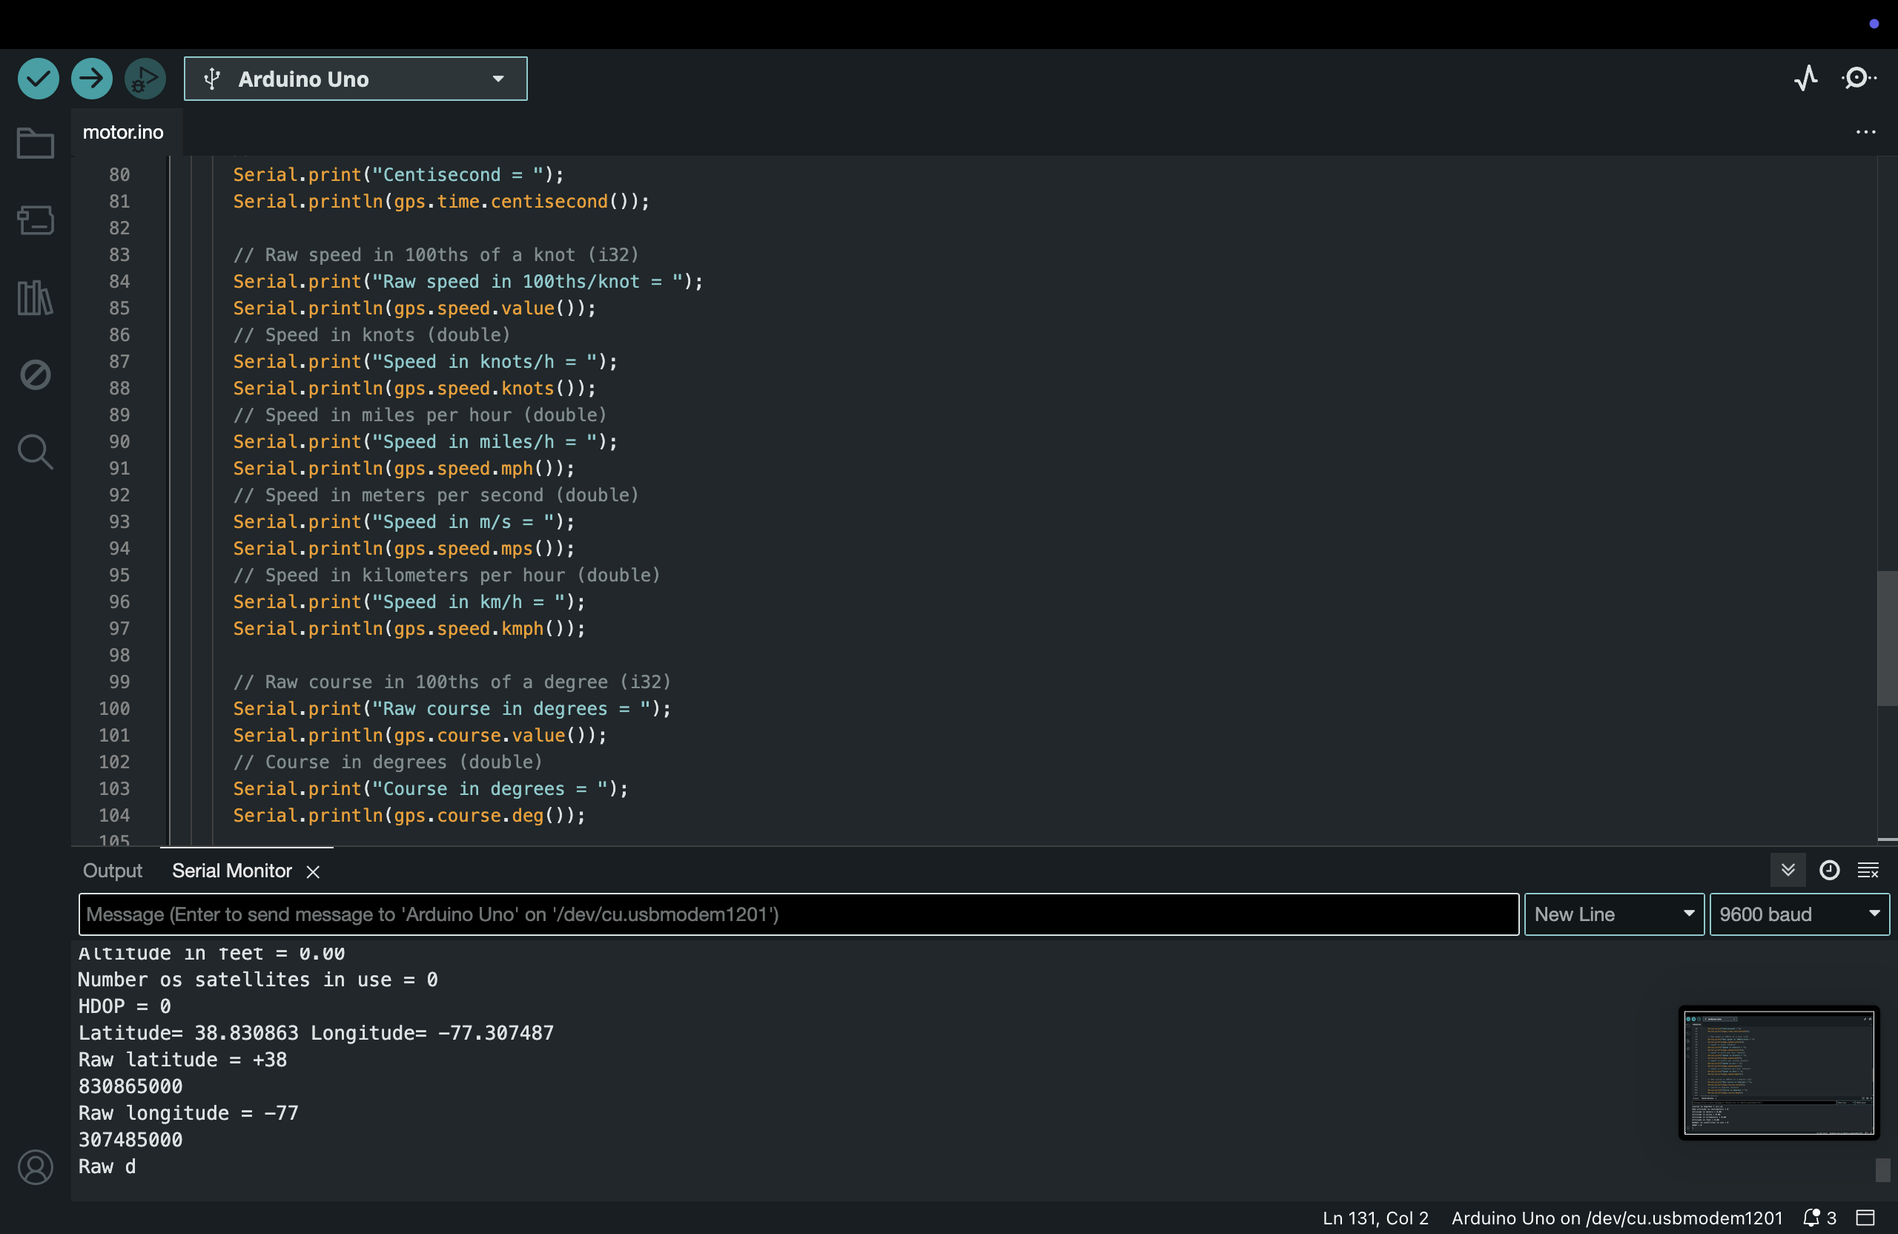Screen dimensions: 1898x1234
Task: Click the Upload arrow button
Action: pos(92,78)
